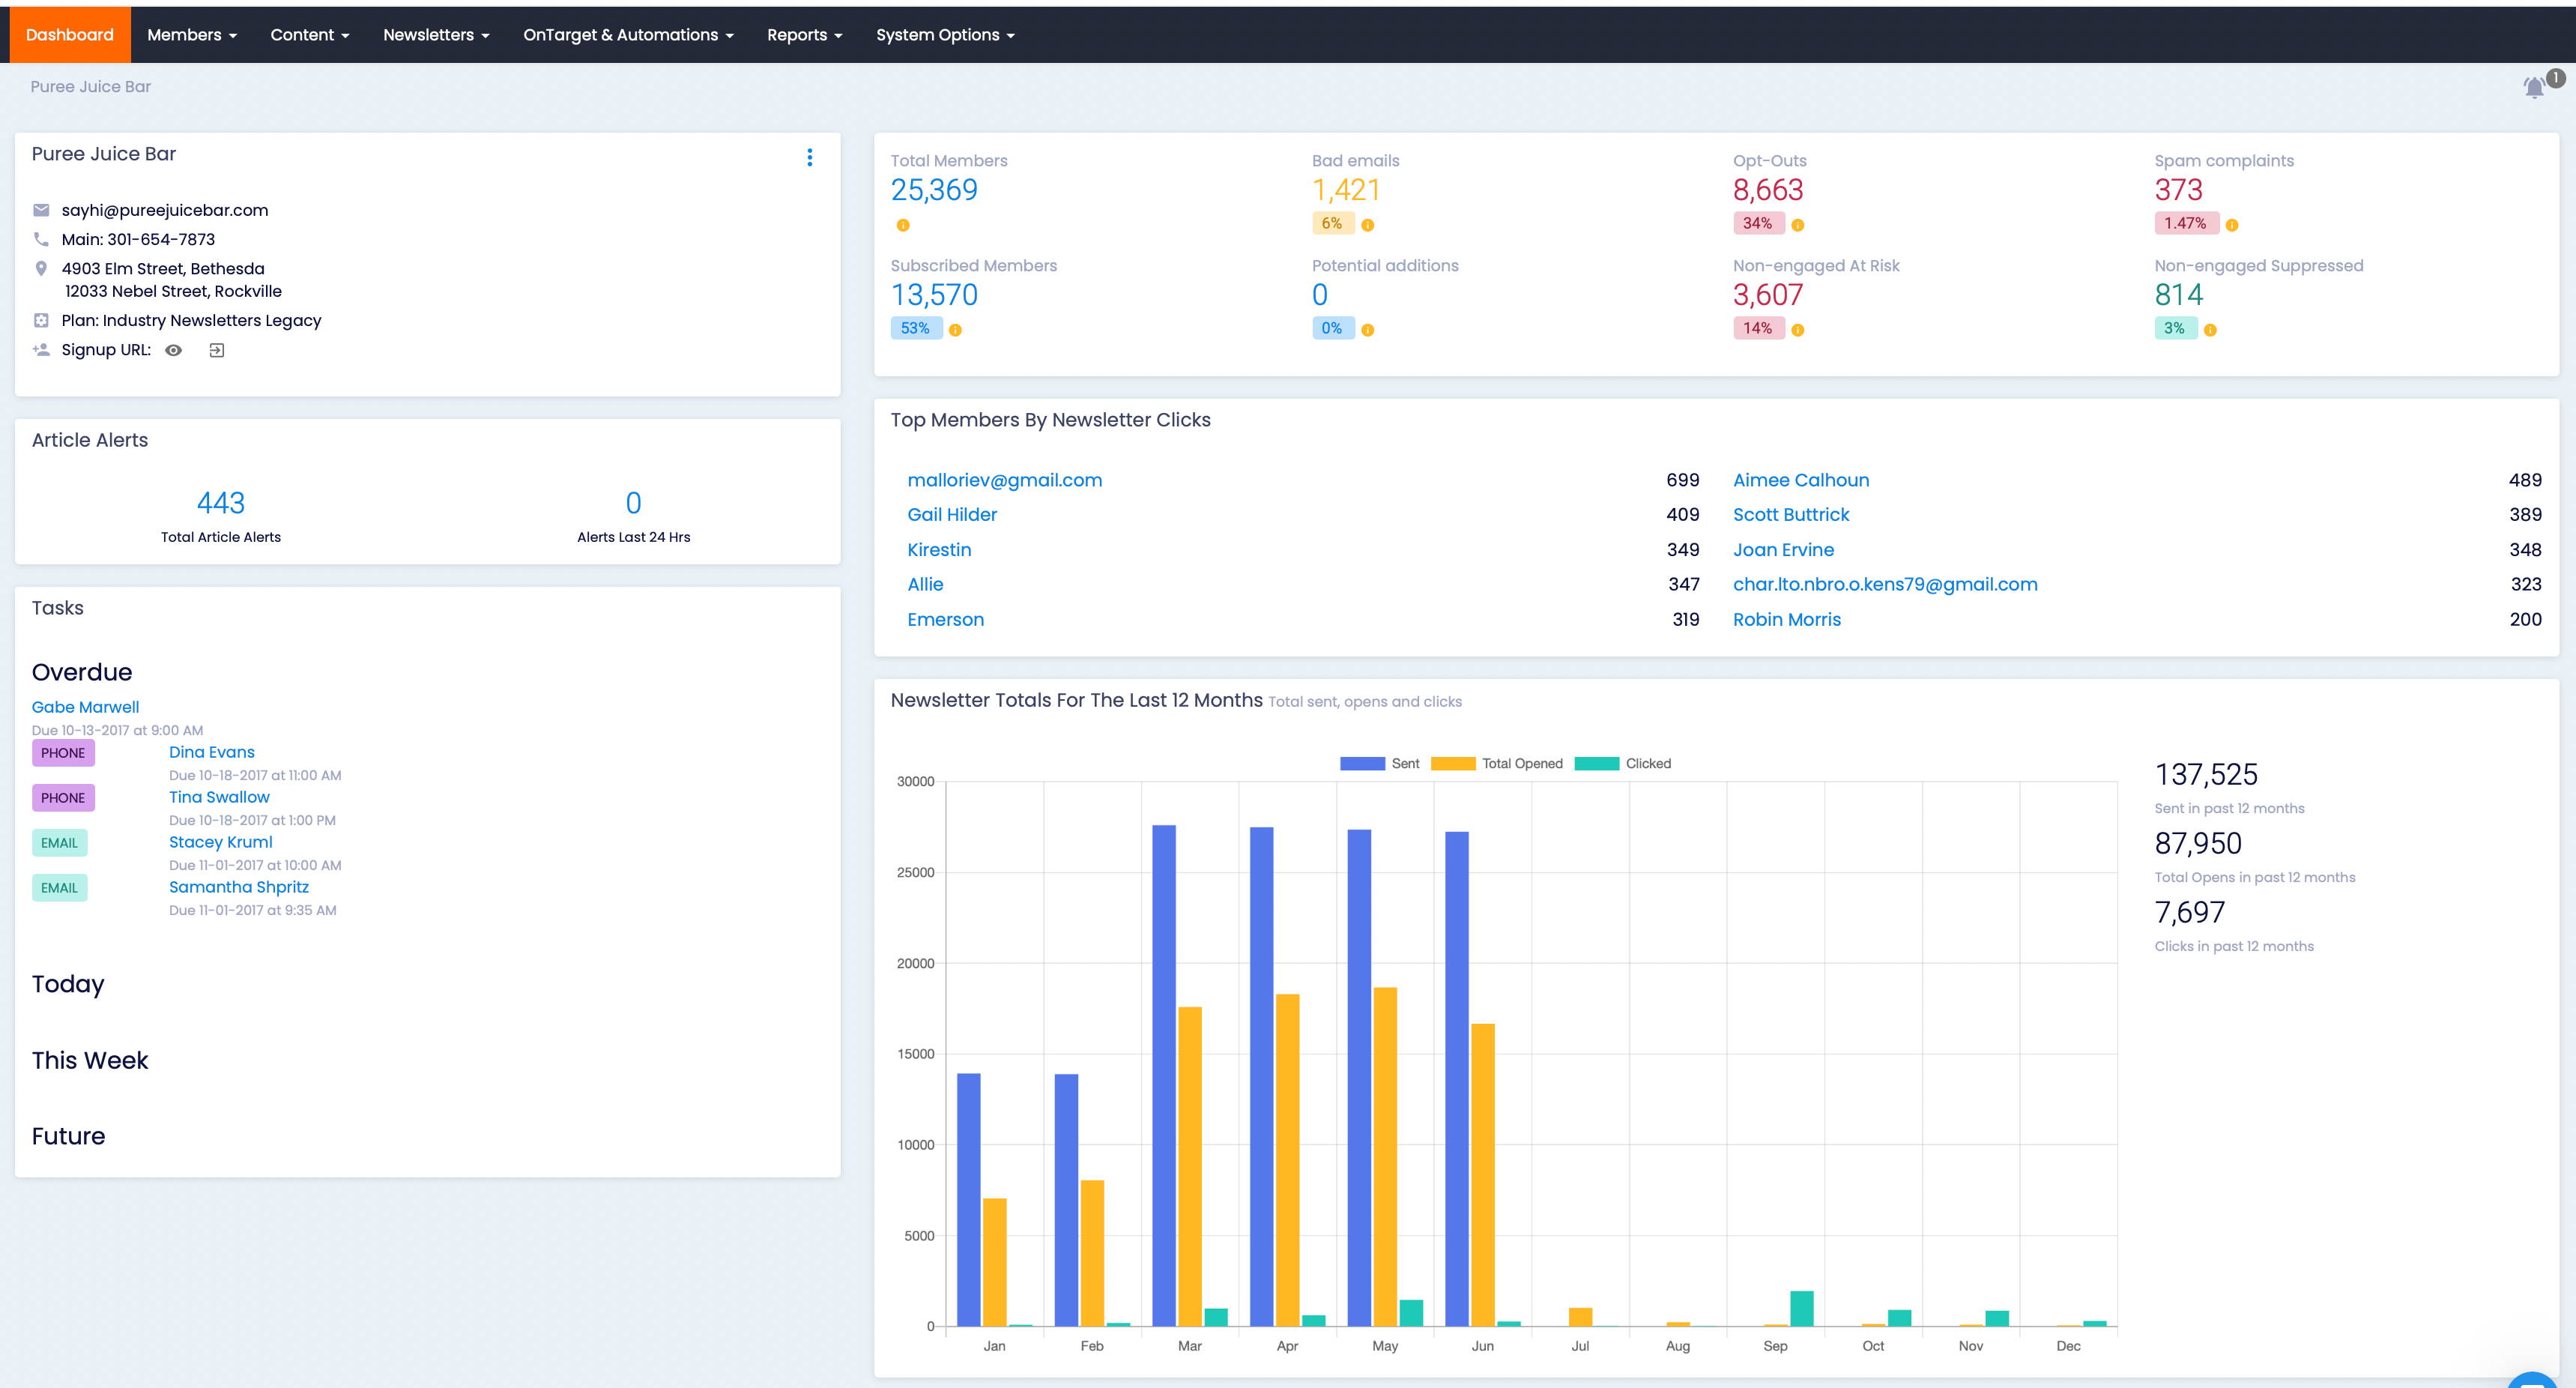Click the 443 Total Article Alerts number
2576x1388 pixels.
click(220, 502)
